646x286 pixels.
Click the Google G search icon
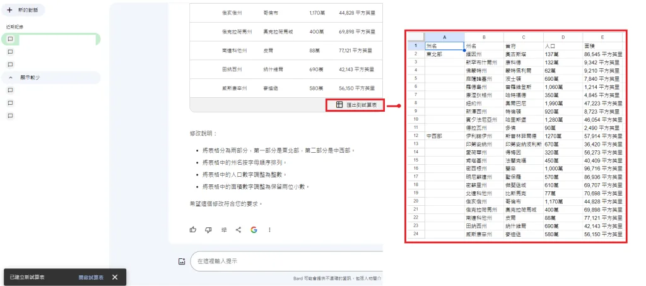(x=254, y=230)
